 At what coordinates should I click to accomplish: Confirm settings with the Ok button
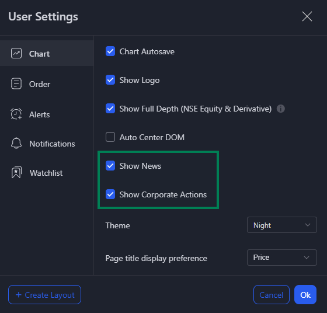pyautogui.click(x=305, y=295)
